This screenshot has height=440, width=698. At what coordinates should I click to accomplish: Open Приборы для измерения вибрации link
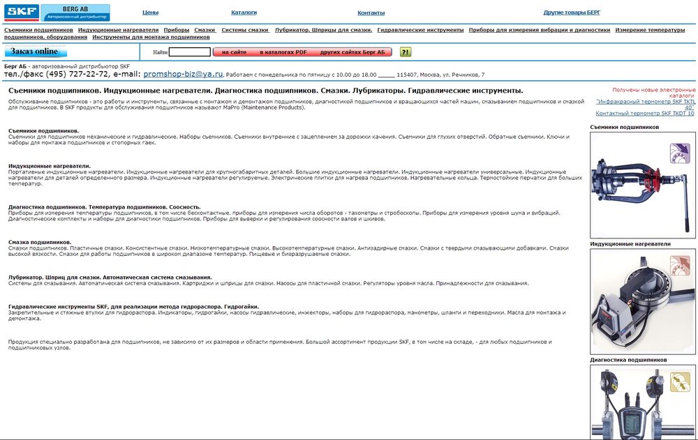pyautogui.click(x=540, y=30)
